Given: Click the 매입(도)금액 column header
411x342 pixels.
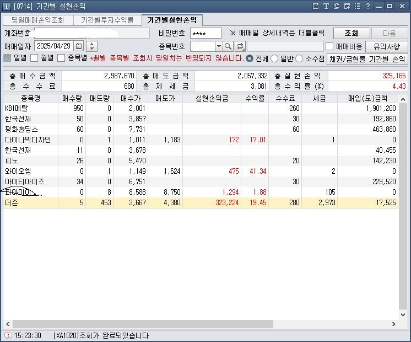Looking at the screenshot, I should 367,98.
